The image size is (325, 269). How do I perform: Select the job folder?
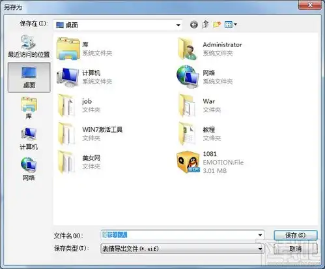(x=79, y=105)
